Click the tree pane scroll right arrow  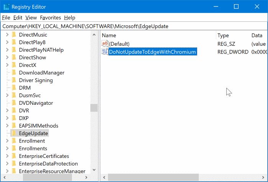(86, 177)
